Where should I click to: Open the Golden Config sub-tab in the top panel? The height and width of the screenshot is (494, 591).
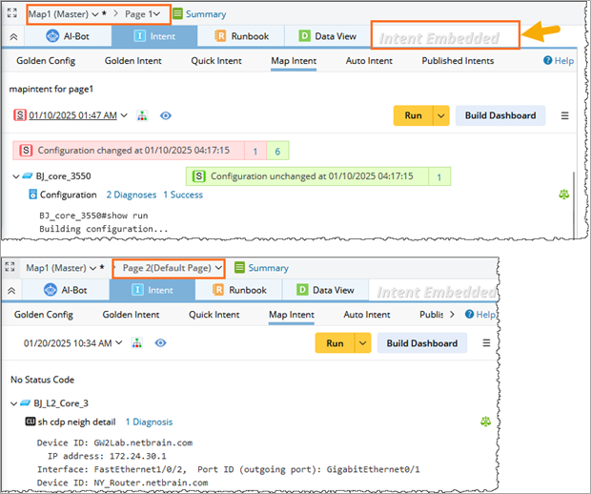[46, 61]
